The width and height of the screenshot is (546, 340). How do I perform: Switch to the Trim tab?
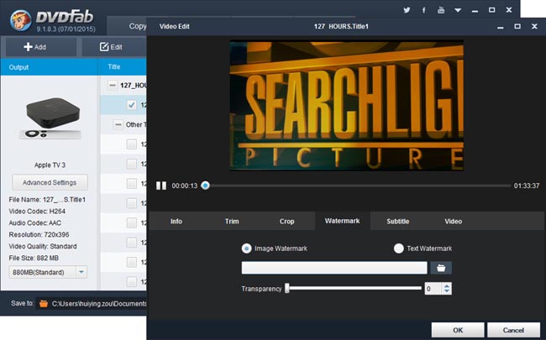click(x=232, y=222)
